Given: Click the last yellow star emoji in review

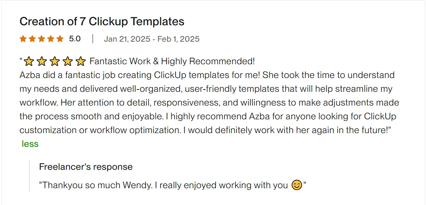Looking at the screenshot, I should (80, 61).
